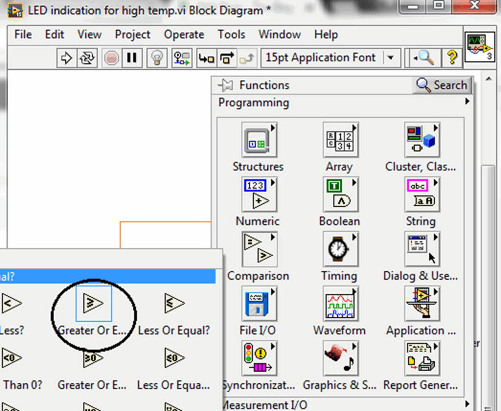This screenshot has height=411, width=501.
Task: Open the Application Font dropdown
Action: click(x=390, y=57)
